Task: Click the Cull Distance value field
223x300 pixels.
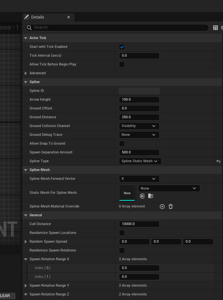Action: point(139,224)
